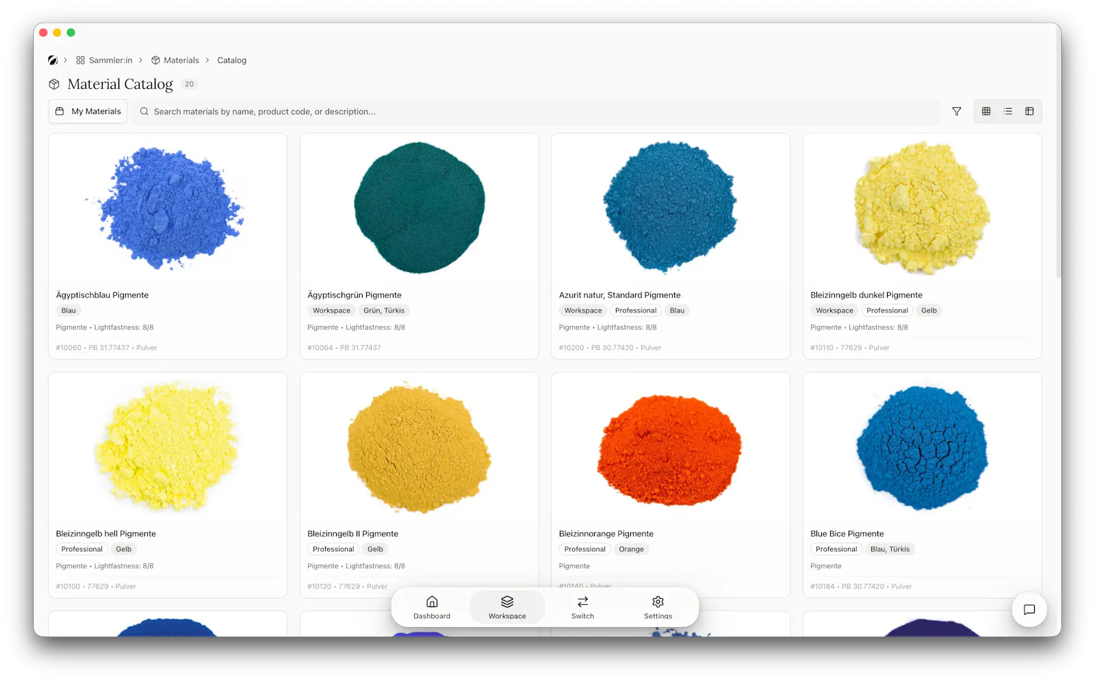Viewport: 1095px width, 681px height.
Task: Click the #10064 product code text
Action: (x=320, y=348)
